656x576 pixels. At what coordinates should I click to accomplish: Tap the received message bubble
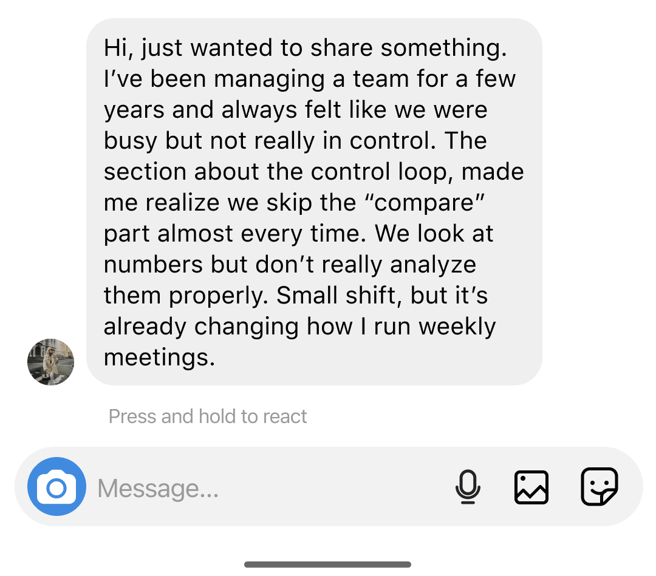[x=314, y=202]
